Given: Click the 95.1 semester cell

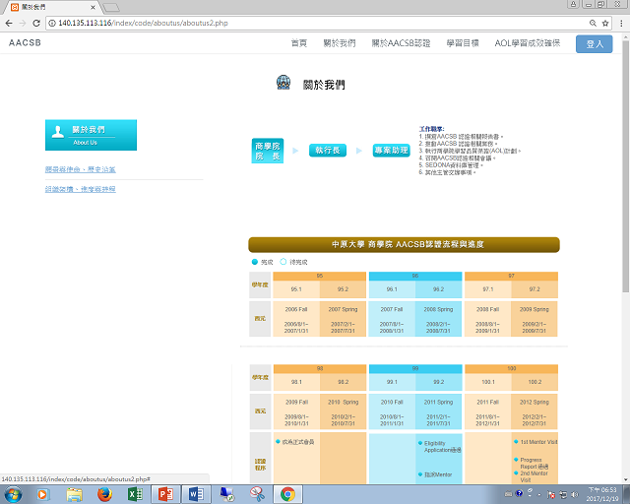Looking at the screenshot, I should (x=296, y=289).
